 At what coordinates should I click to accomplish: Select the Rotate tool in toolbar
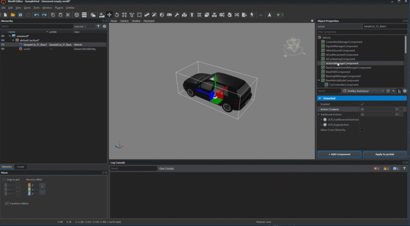[x=117, y=15]
